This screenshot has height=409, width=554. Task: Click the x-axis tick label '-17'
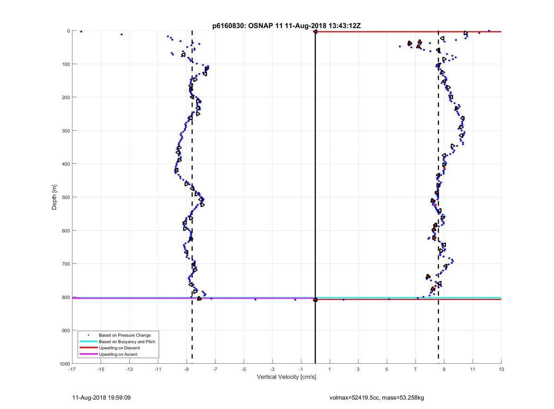(x=72, y=369)
